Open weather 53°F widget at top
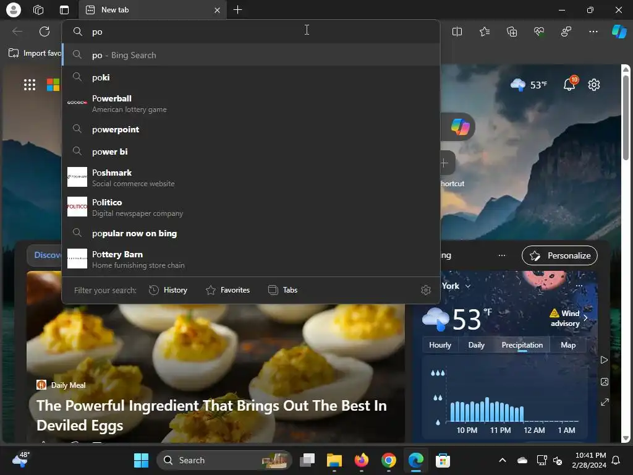633x475 pixels. point(529,85)
